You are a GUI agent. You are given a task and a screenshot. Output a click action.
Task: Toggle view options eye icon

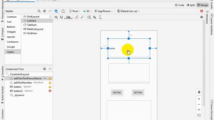click(56, 17)
